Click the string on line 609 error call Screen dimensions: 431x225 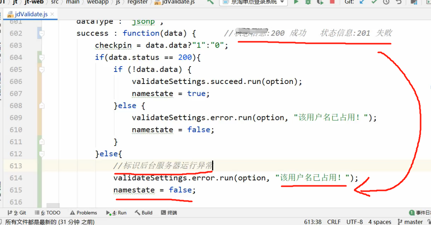[x=331, y=118]
